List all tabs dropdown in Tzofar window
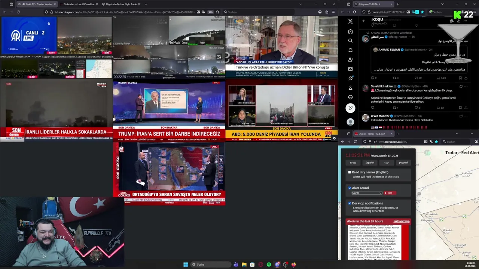The height and width of the screenshot is (269, 479). click(x=457, y=134)
